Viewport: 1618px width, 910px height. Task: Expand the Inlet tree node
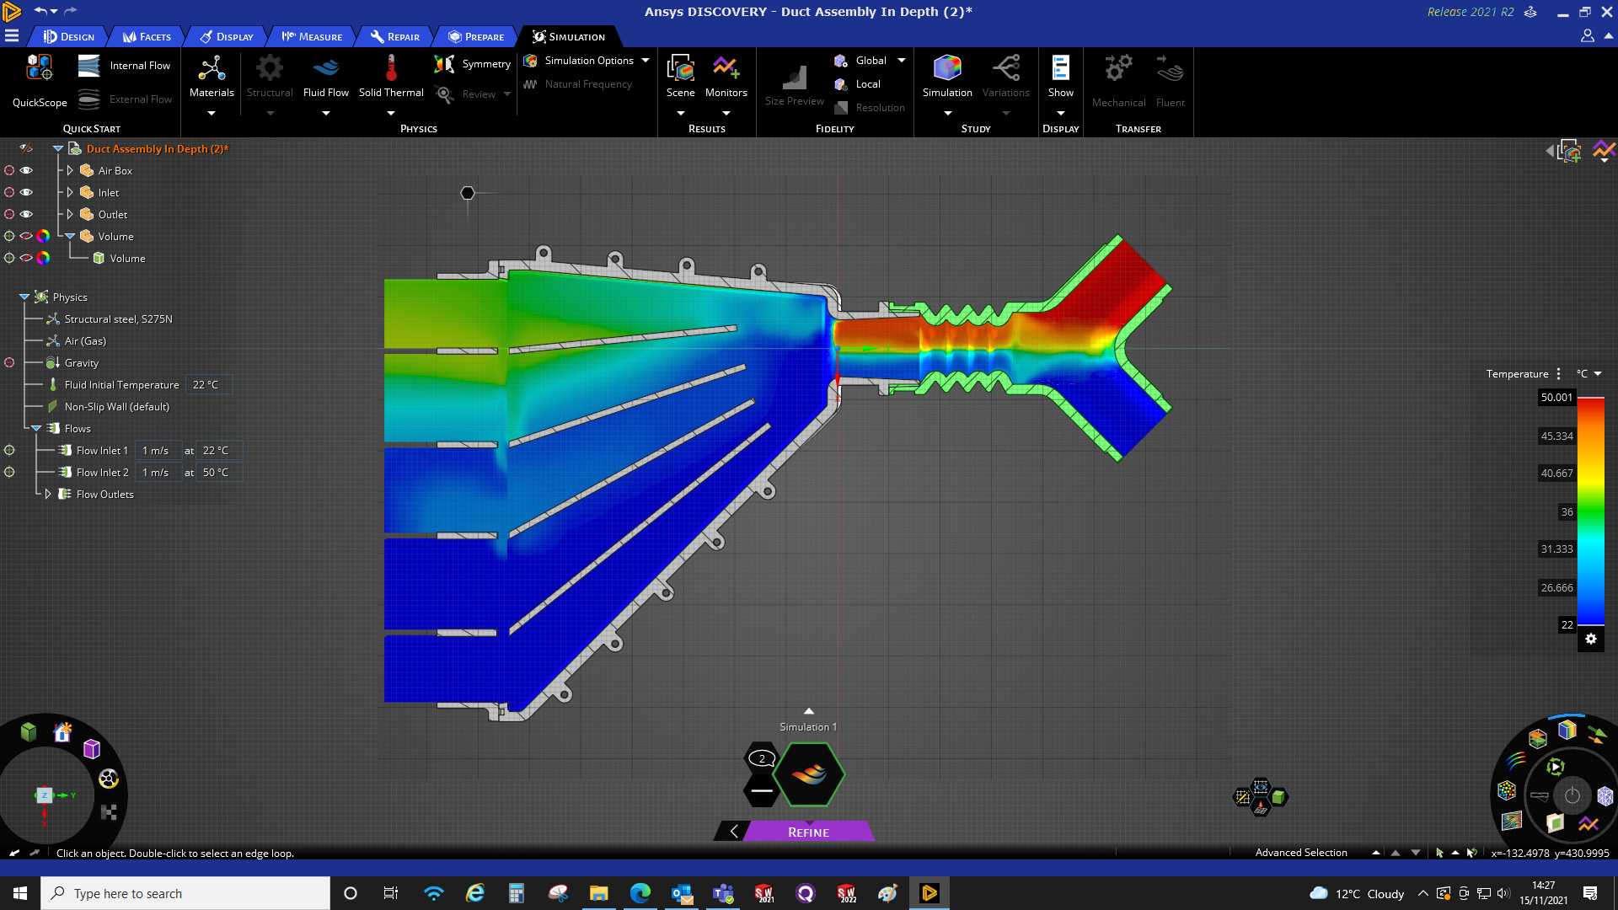[x=70, y=192]
